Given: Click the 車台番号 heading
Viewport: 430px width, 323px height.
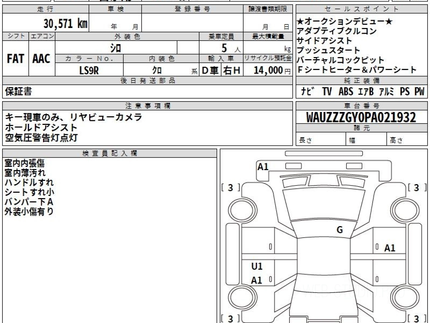Looking at the screenshot, I should click(362, 106).
